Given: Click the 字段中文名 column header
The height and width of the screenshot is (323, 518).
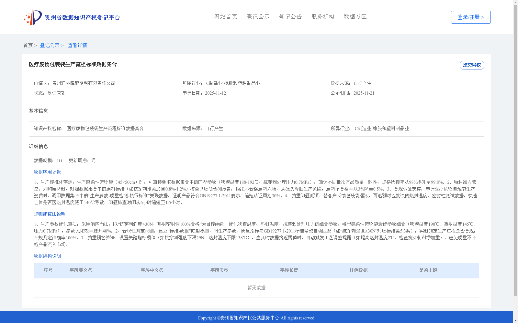Looking at the screenshot, I should pyautogui.click(x=152, y=270).
